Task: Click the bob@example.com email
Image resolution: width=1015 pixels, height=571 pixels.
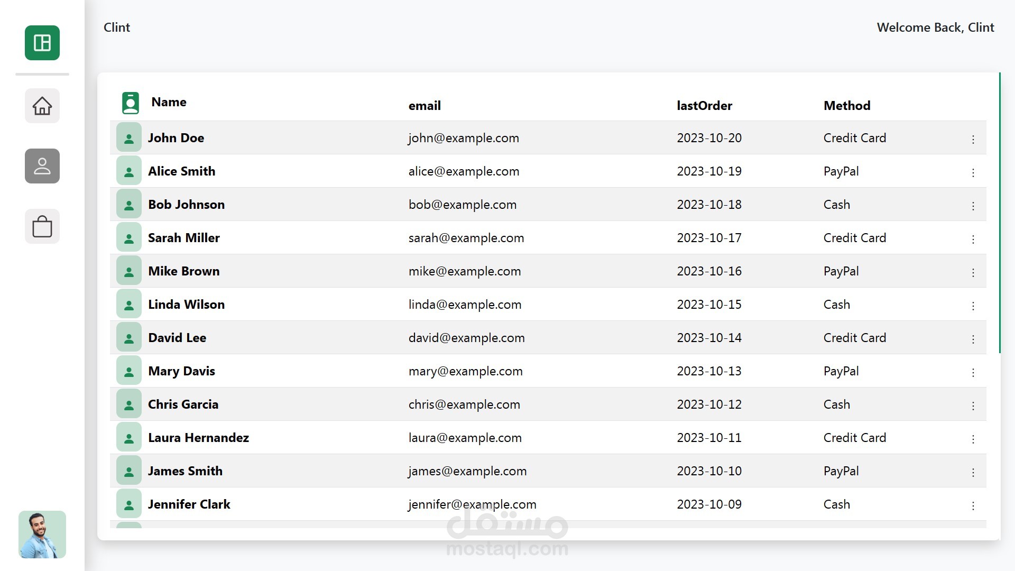Action: pos(462,205)
